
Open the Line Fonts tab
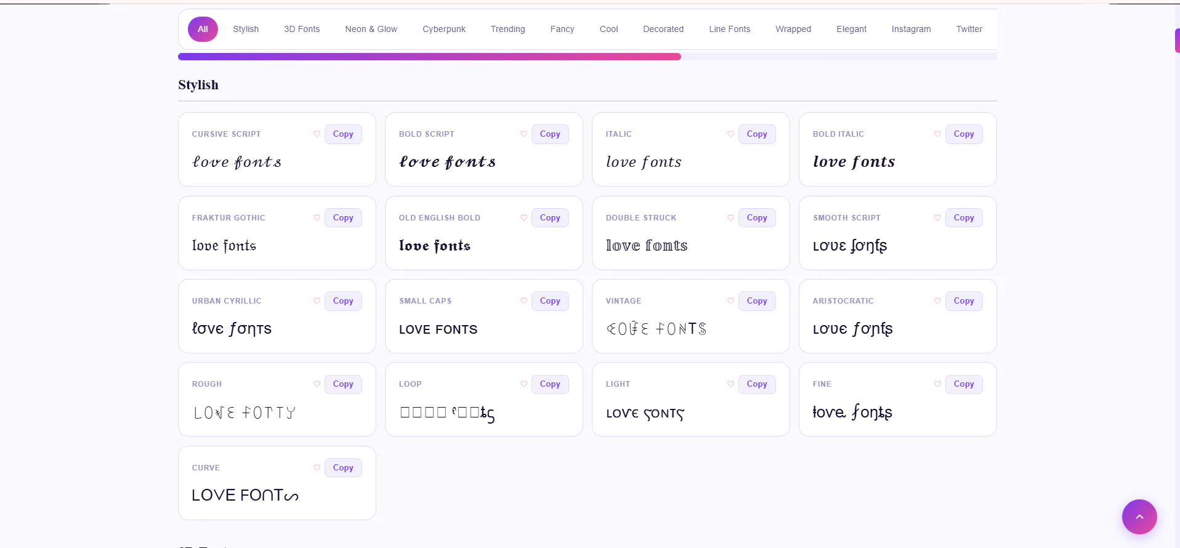tap(730, 29)
